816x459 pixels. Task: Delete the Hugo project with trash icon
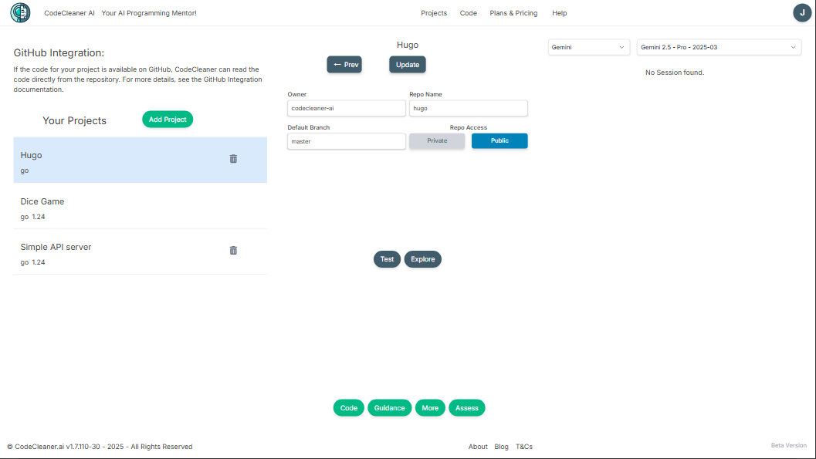(x=233, y=159)
